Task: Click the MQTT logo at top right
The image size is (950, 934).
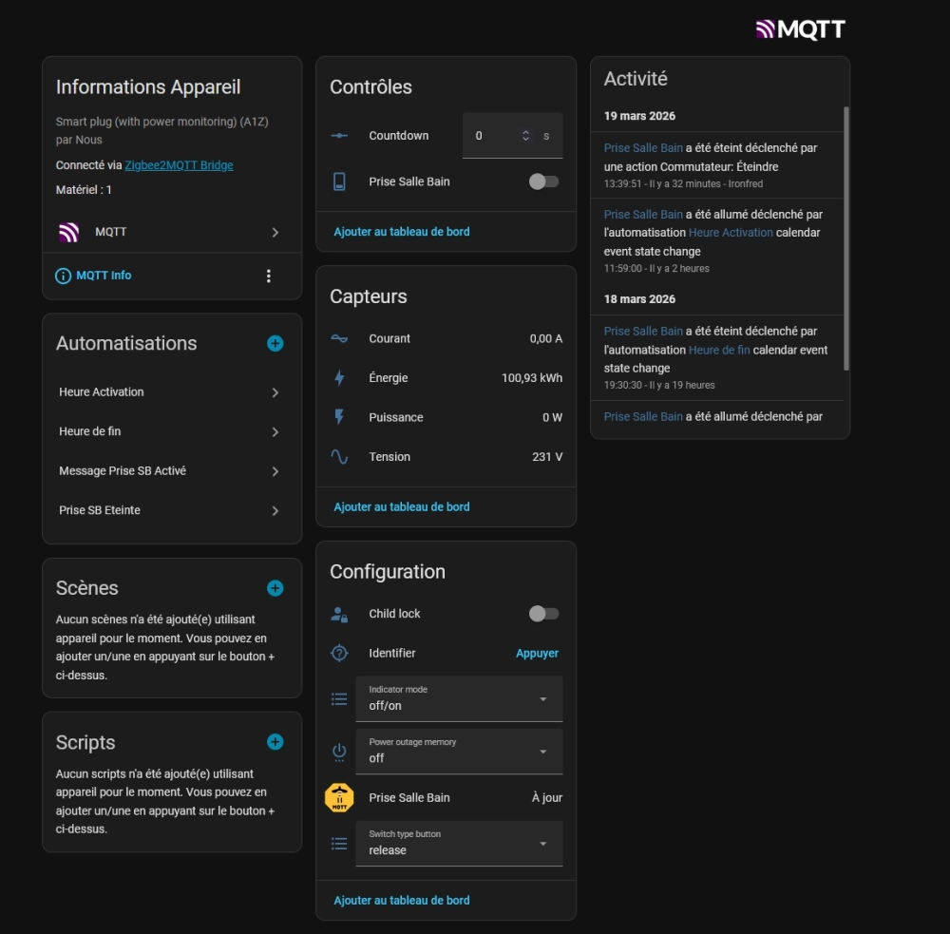Action: pos(800,29)
